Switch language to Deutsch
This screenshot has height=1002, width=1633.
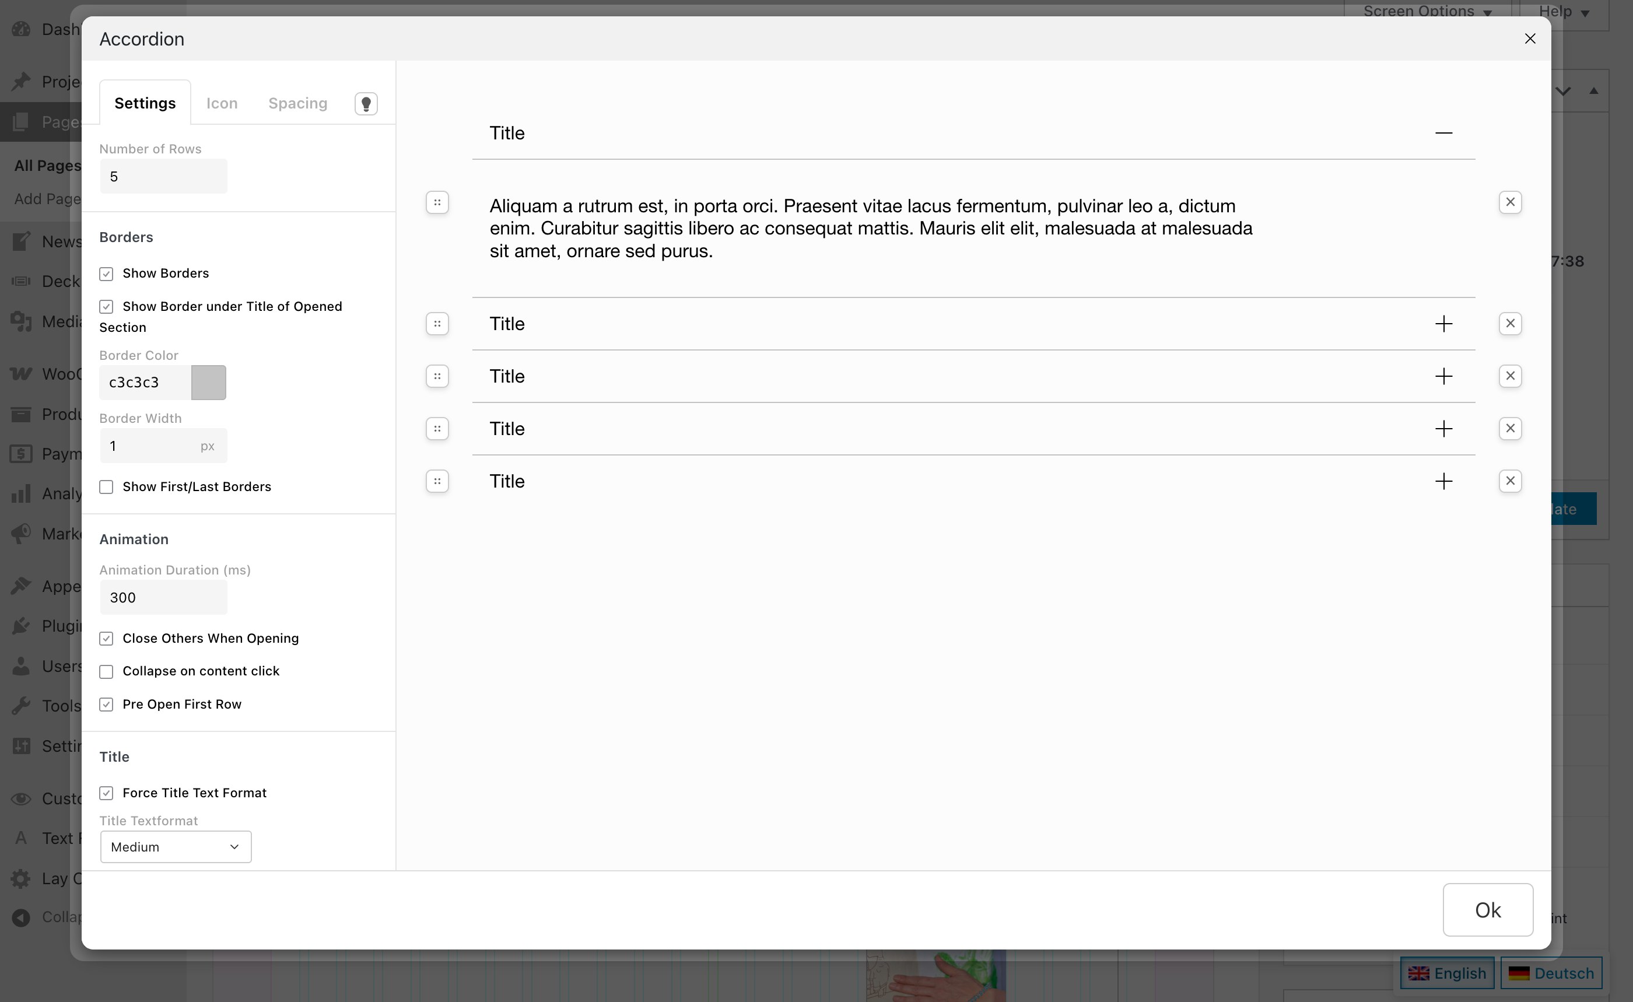1551,973
